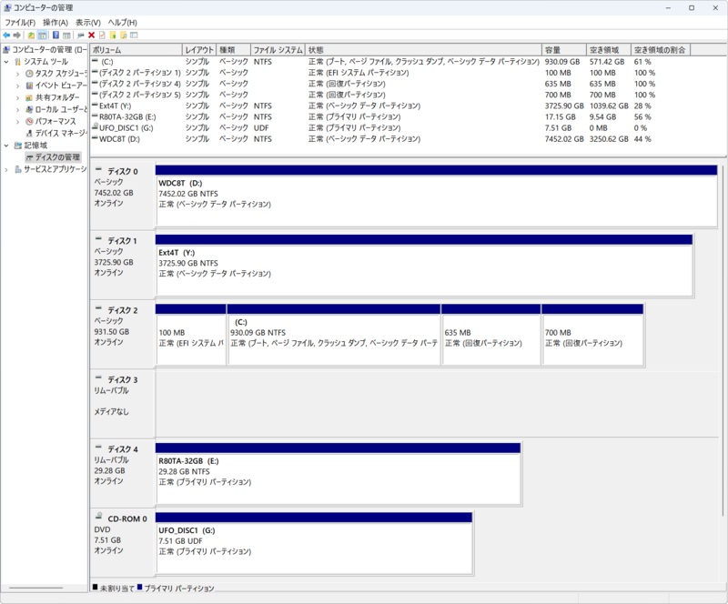Select the Performance monitor tree icon
728x604 pixels.
coord(29,121)
